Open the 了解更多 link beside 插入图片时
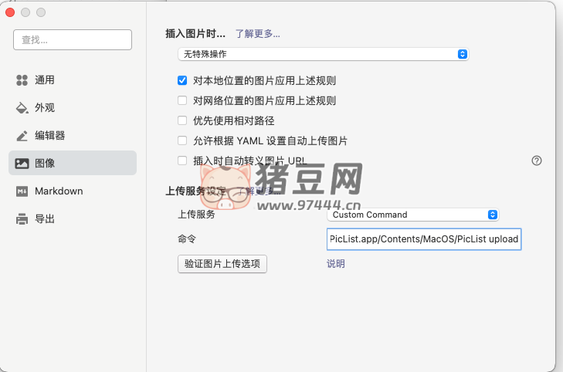This screenshot has width=563, height=372. [257, 33]
